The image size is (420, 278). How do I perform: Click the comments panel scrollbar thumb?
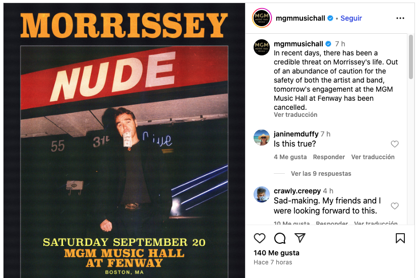click(410, 57)
